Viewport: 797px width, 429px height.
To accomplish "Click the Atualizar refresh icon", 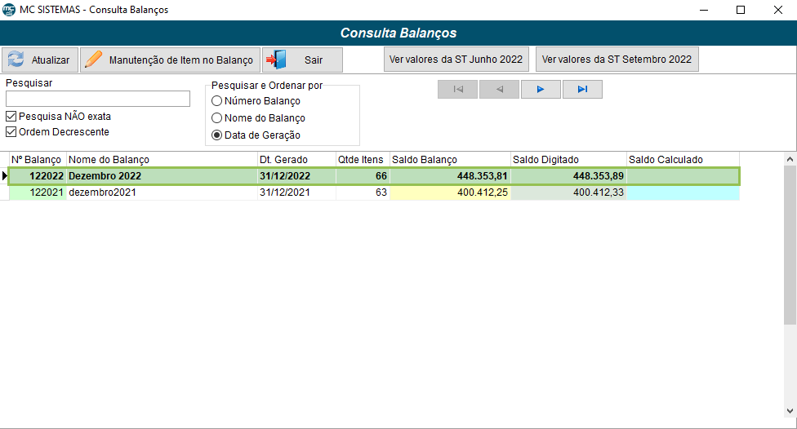I will 15,60.
